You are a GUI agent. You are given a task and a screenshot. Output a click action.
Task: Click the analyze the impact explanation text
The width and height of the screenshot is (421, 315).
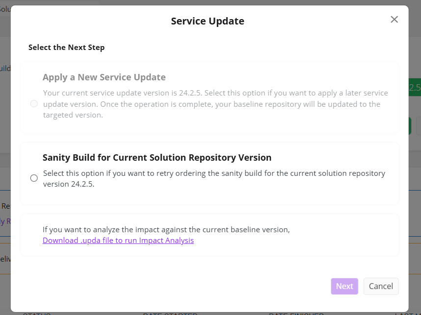[x=166, y=229]
